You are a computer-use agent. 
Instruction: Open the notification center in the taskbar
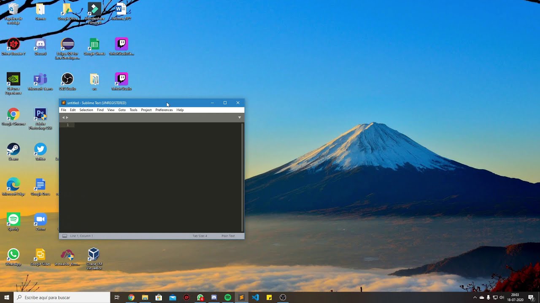coord(531,298)
